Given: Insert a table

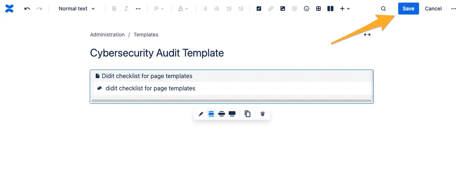Looking at the screenshot, I should (318, 9).
